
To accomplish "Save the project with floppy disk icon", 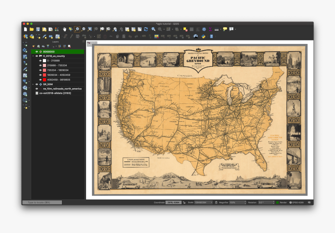I will tap(38, 29).
